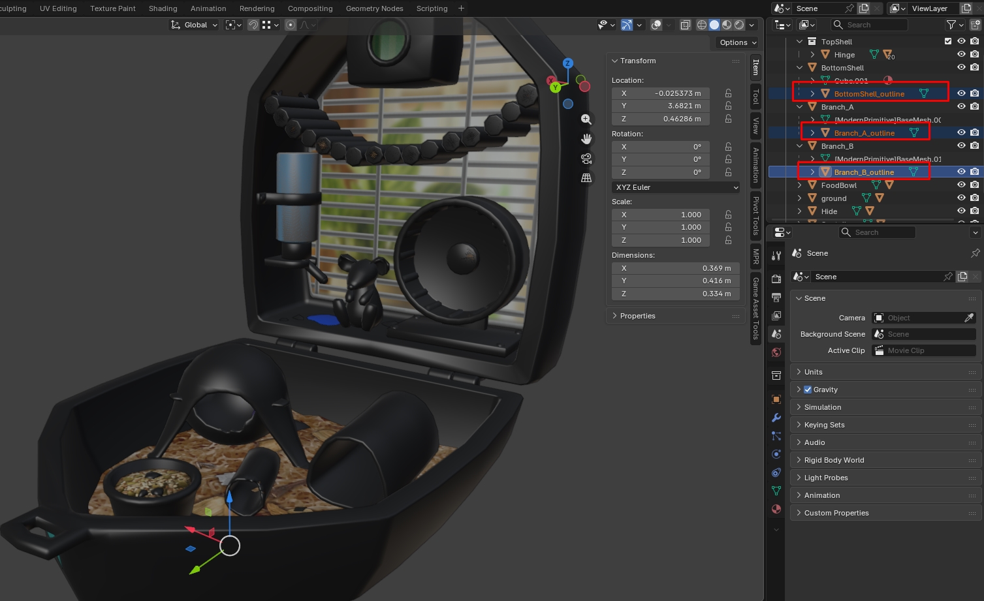This screenshot has width=984, height=601.
Task: Open the XYZ Euler rotation mode dropdown
Action: [x=676, y=187]
